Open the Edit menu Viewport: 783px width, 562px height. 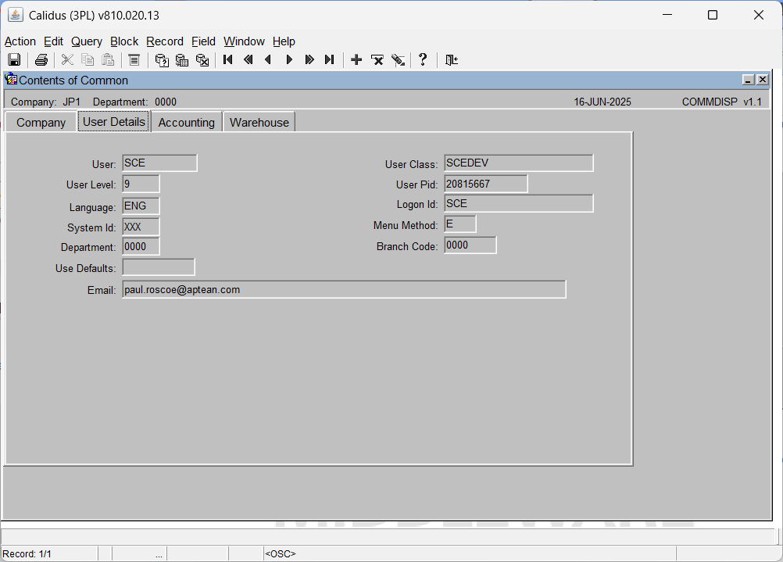click(53, 41)
